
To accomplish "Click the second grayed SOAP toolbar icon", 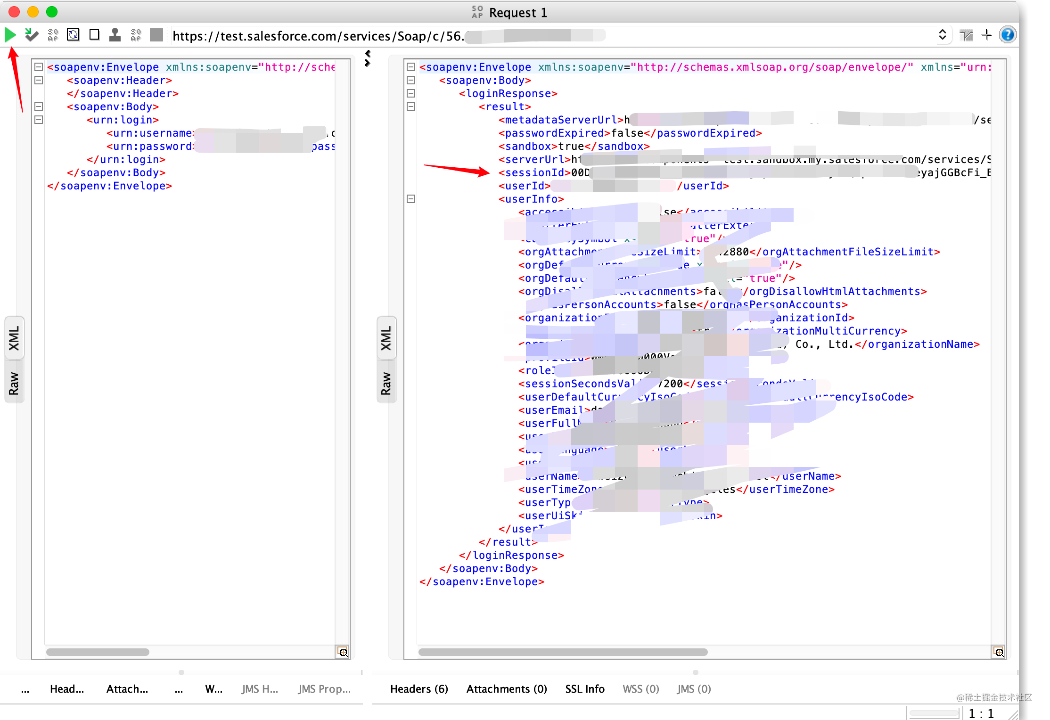I will tap(136, 35).
